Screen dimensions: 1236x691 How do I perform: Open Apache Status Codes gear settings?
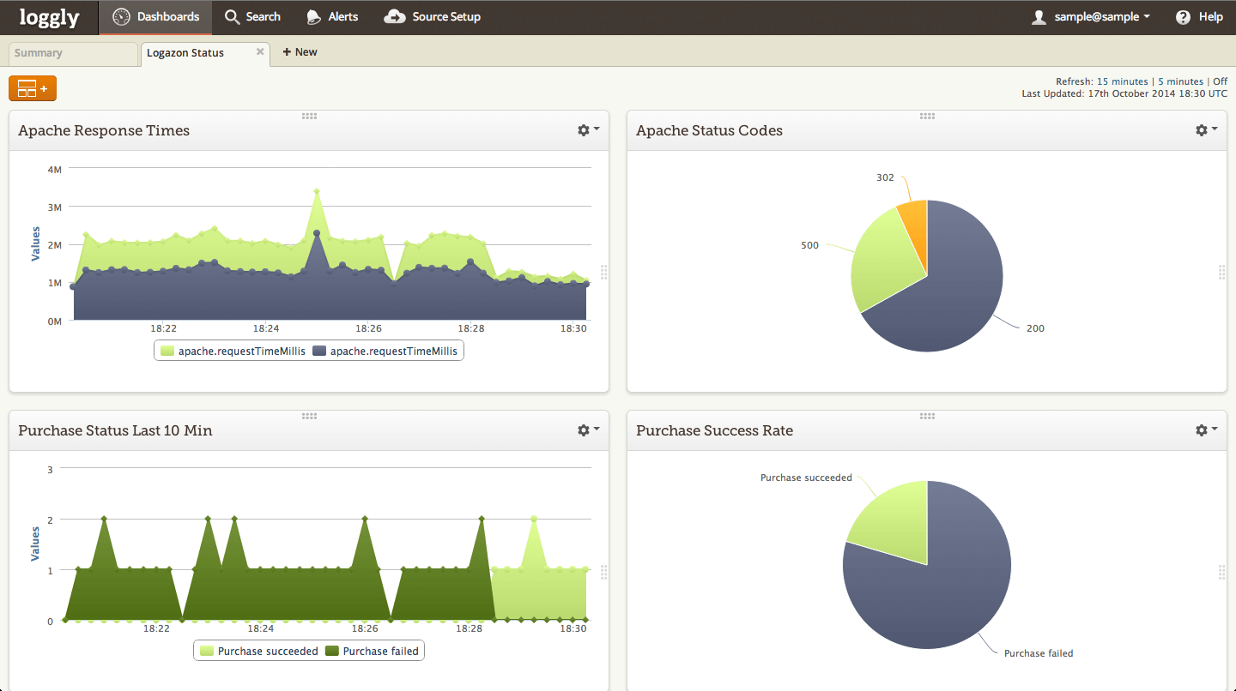1206,130
